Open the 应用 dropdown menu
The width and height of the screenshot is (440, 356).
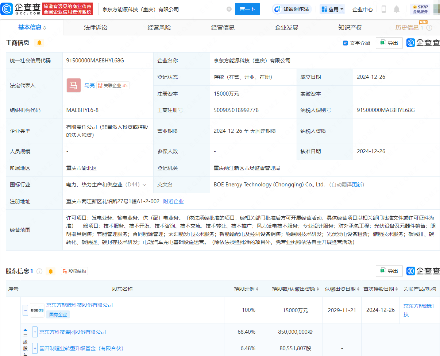tap(332, 9)
